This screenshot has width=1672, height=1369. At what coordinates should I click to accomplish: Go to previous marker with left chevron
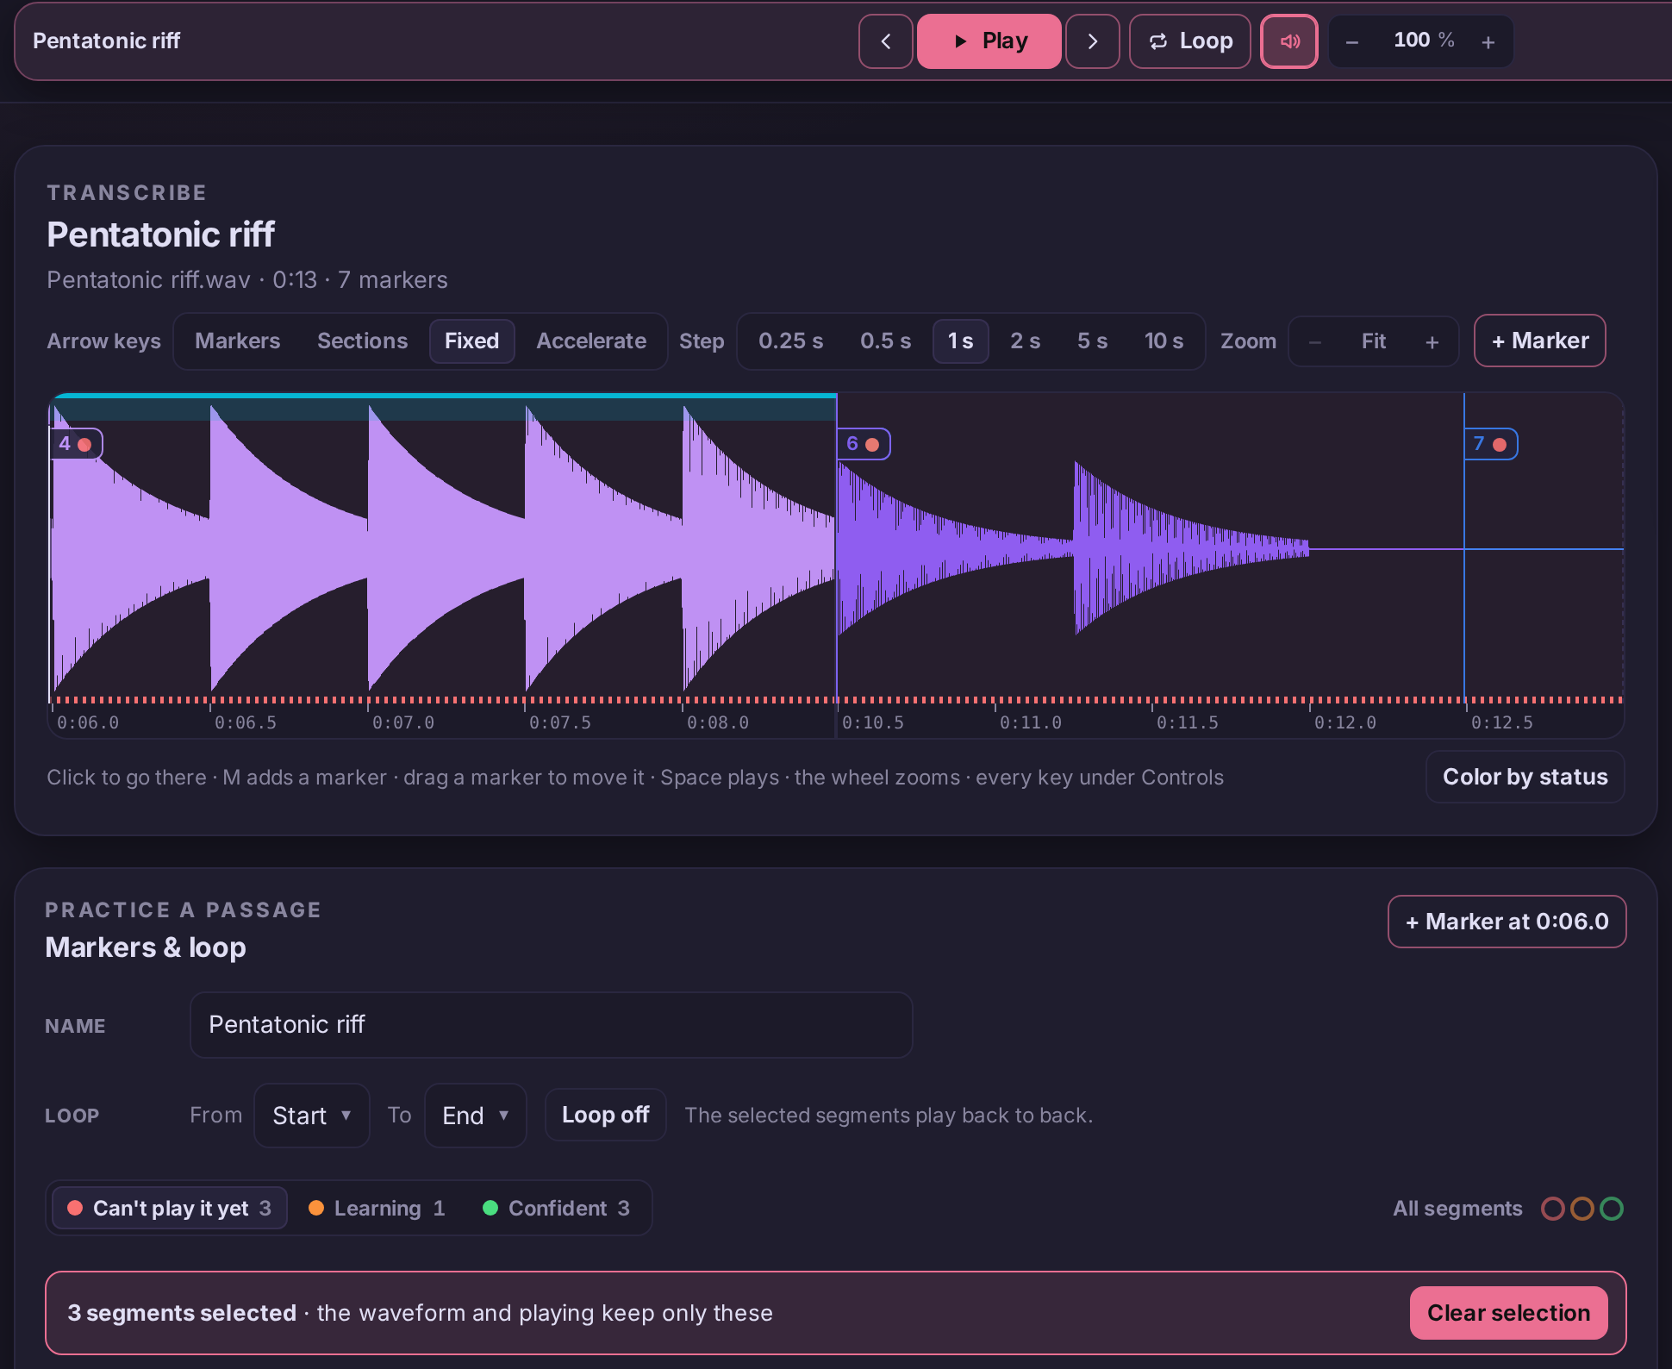click(x=885, y=41)
